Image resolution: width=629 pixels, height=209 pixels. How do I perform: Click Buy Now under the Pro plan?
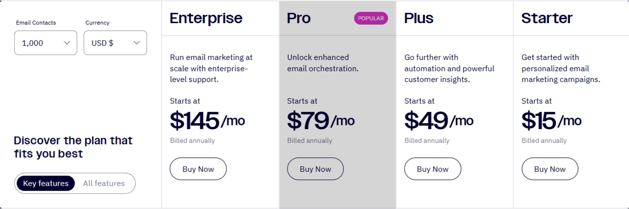tap(315, 169)
